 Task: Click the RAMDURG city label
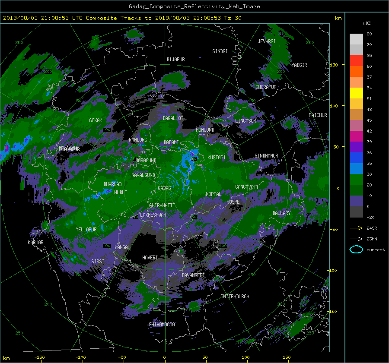click(x=138, y=140)
